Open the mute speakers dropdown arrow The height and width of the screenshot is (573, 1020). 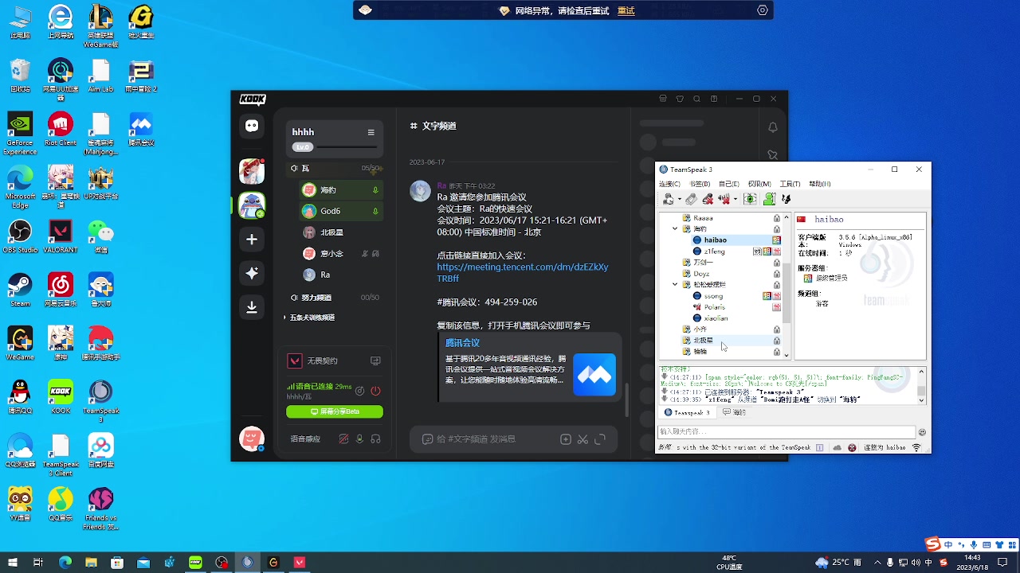click(x=736, y=199)
